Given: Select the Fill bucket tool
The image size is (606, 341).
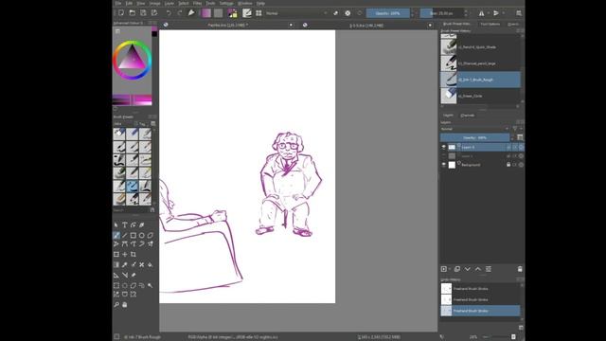Looking at the screenshot, I should 150,265.
